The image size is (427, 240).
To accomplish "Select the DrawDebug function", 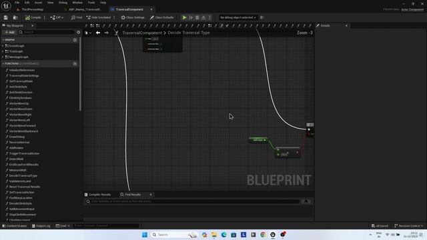I will click(x=17, y=137).
